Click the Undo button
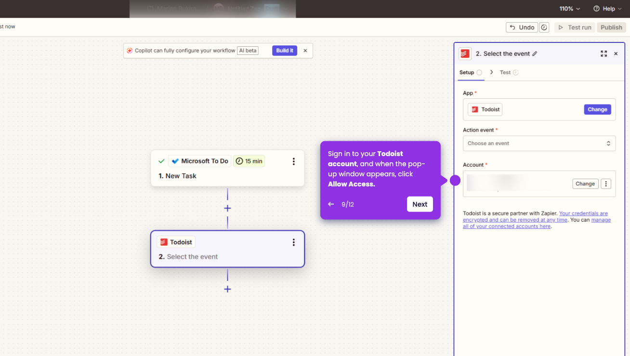The image size is (630, 356). pos(522,27)
